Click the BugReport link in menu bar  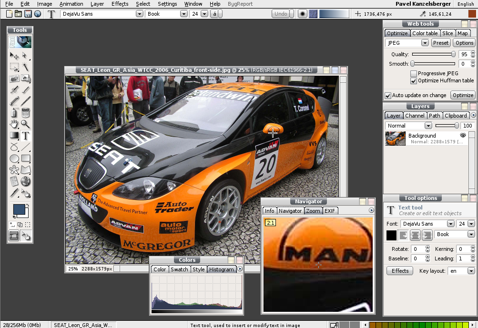240,4
